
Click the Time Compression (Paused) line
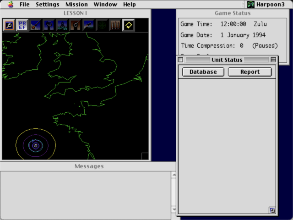point(229,46)
